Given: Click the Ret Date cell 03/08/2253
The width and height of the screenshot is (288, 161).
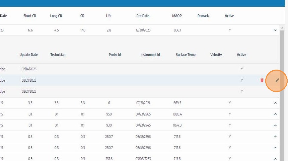Looking at the screenshot, I should pos(143,159).
